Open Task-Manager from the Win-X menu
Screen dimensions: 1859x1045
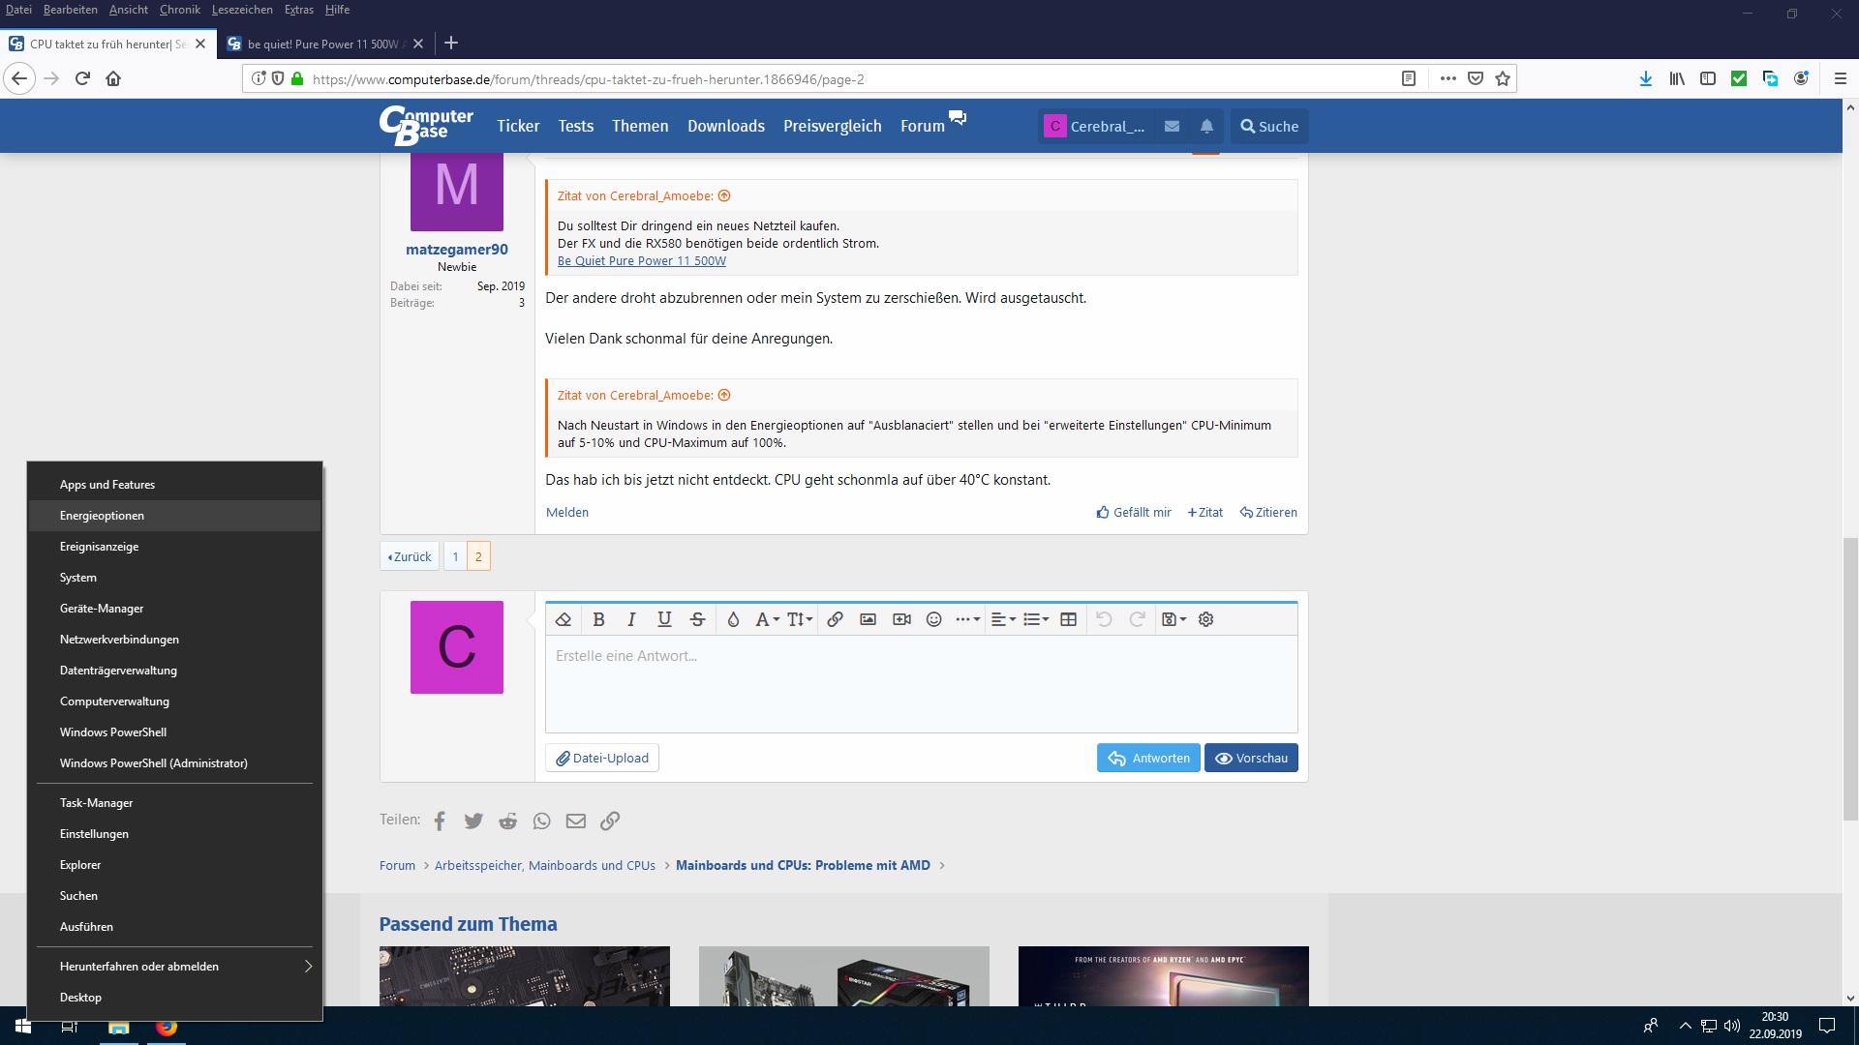coord(96,803)
